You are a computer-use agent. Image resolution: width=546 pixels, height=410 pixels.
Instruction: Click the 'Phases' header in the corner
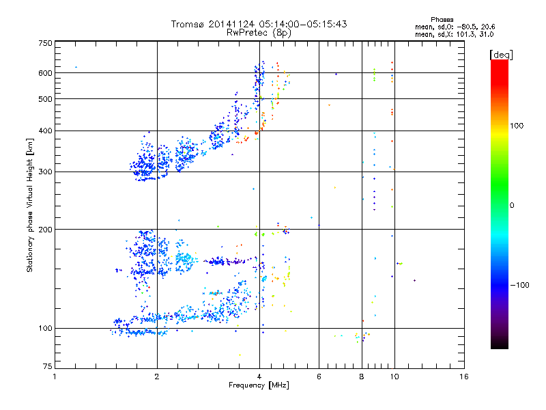coord(442,20)
